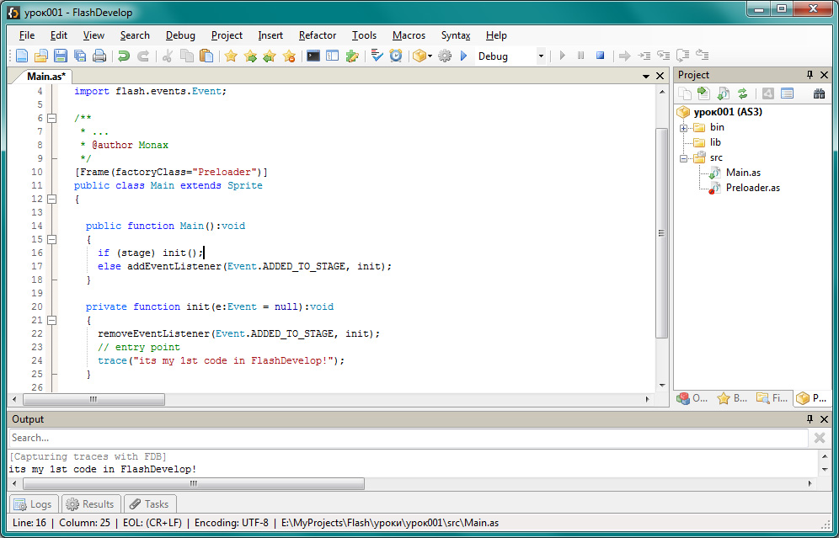The image size is (839, 538).
Task: Click the binoculars icon in the Project panel
Action: pos(819,93)
